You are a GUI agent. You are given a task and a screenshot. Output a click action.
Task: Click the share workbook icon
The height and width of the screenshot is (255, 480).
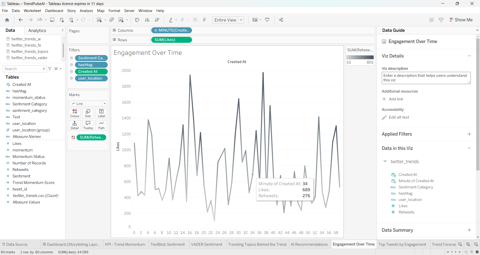point(281,20)
